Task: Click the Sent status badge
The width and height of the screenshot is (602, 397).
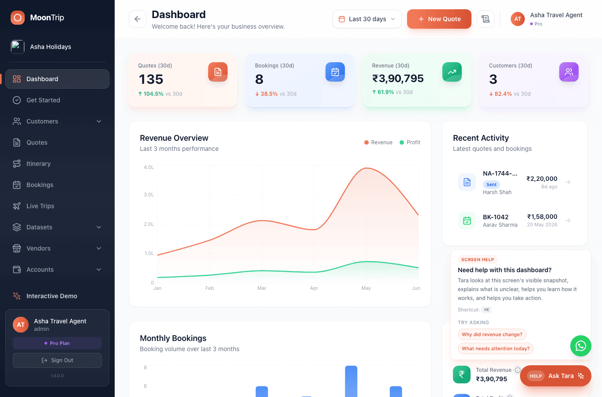Action: 491,185
